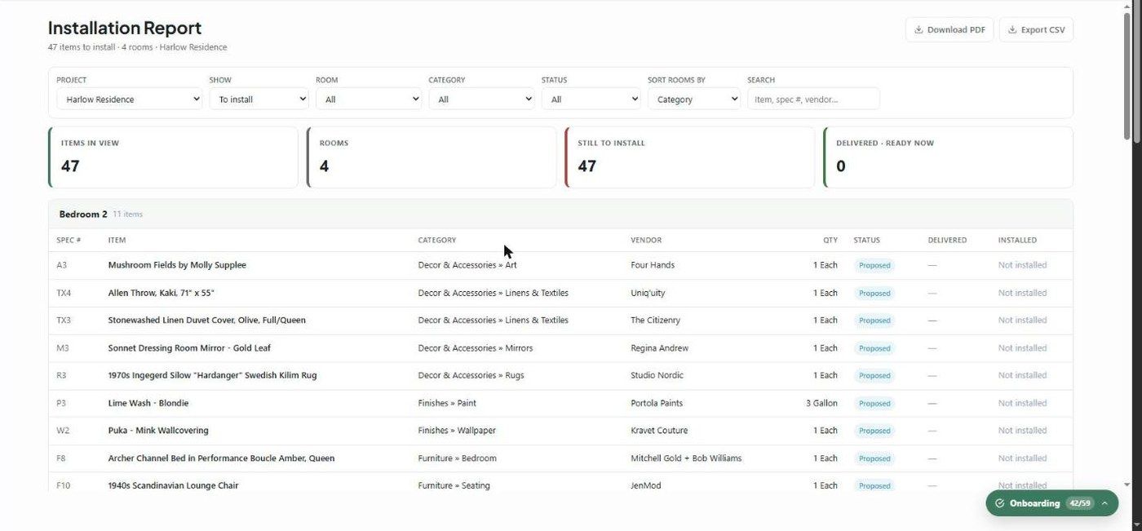Open the Category filter dropdown
The image size is (1142, 531).
481,100
